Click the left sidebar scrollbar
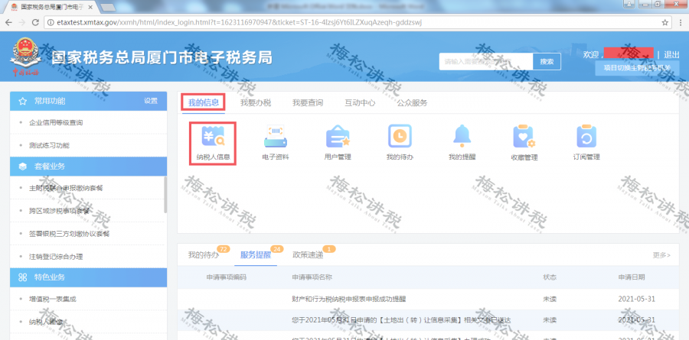Viewport: 689px width, 340px height. (165, 194)
